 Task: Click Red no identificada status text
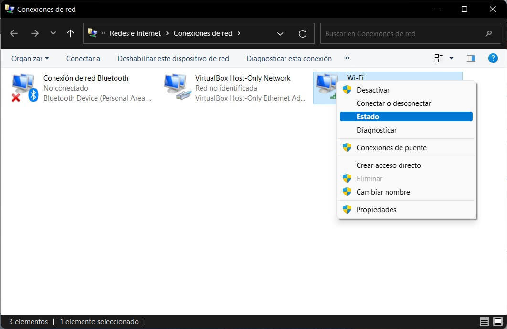[x=226, y=88]
